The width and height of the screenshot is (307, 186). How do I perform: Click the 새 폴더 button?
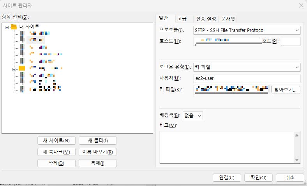(x=98, y=140)
